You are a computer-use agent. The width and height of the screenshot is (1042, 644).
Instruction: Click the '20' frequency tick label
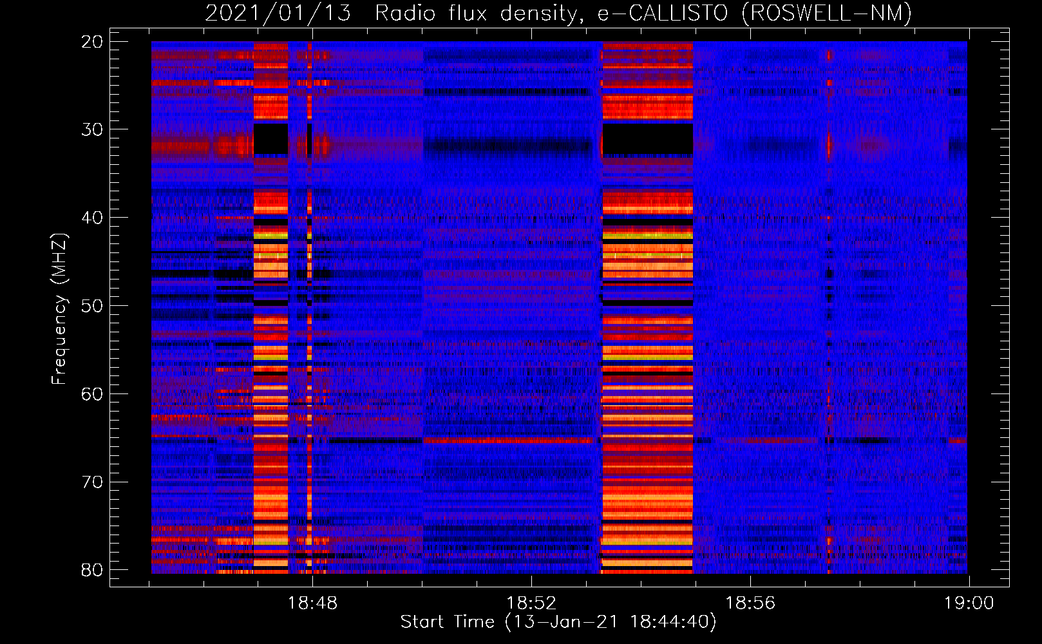(93, 42)
